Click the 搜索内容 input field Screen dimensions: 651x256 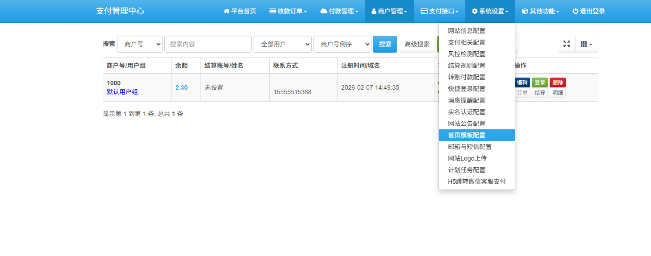(208, 44)
